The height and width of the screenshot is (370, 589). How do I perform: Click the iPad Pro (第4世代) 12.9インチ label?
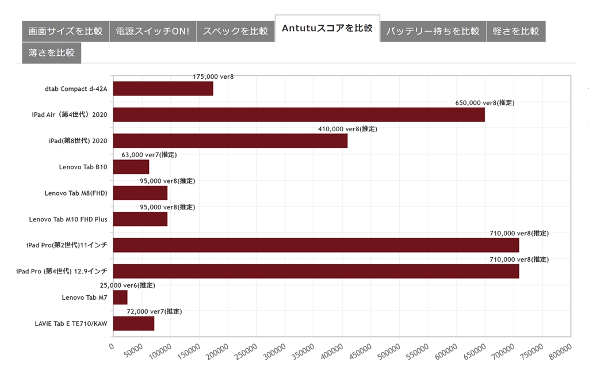[x=62, y=271]
